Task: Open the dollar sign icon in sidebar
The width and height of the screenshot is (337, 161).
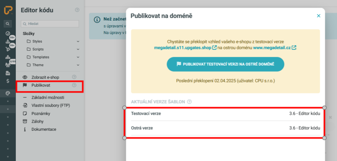Action: (8, 81)
